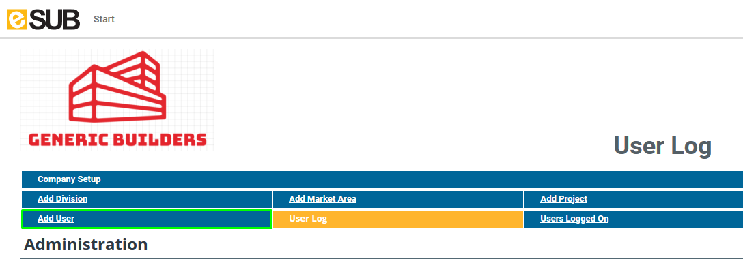Open the Start menu item

tap(104, 19)
